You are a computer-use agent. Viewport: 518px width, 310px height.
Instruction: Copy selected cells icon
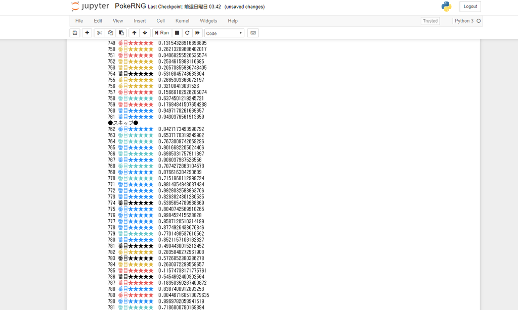pos(110,33)
